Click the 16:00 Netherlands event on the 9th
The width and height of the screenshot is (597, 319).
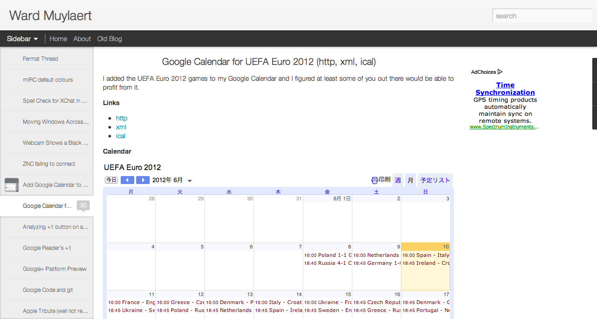click(x=377, y=255)
